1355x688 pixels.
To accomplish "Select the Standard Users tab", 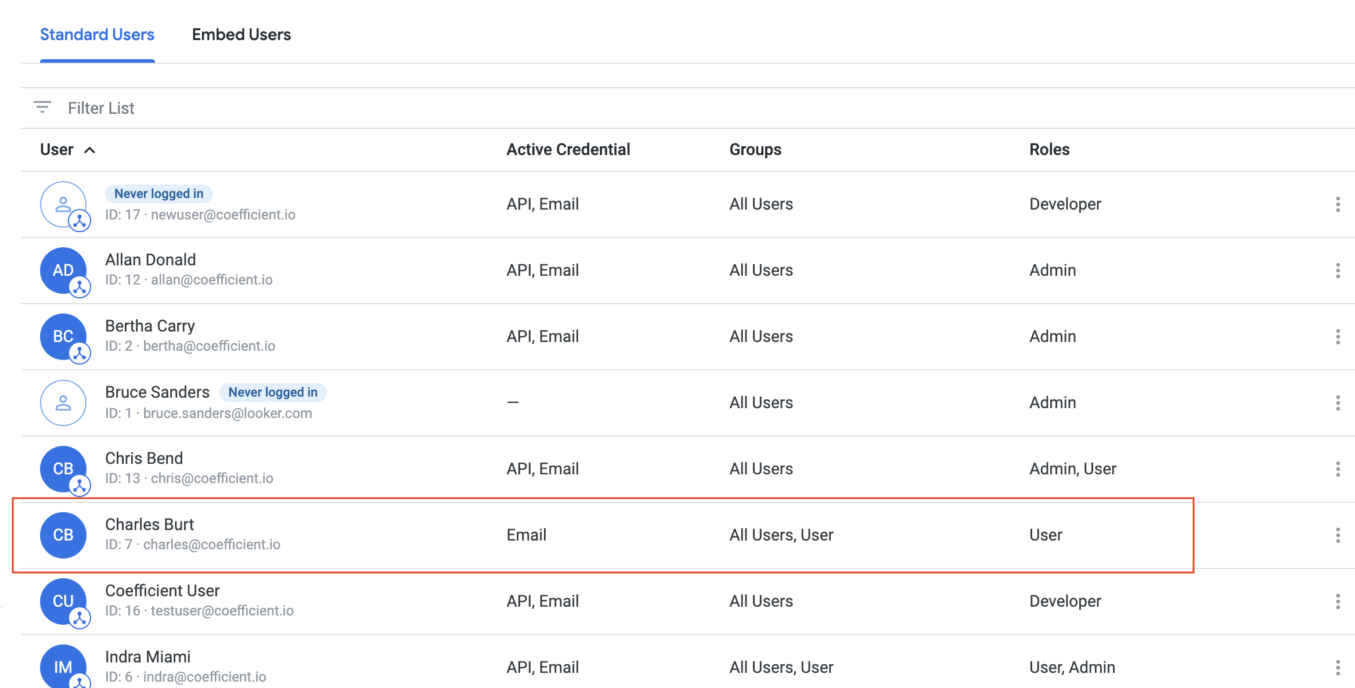I will [x=97, y=35].
